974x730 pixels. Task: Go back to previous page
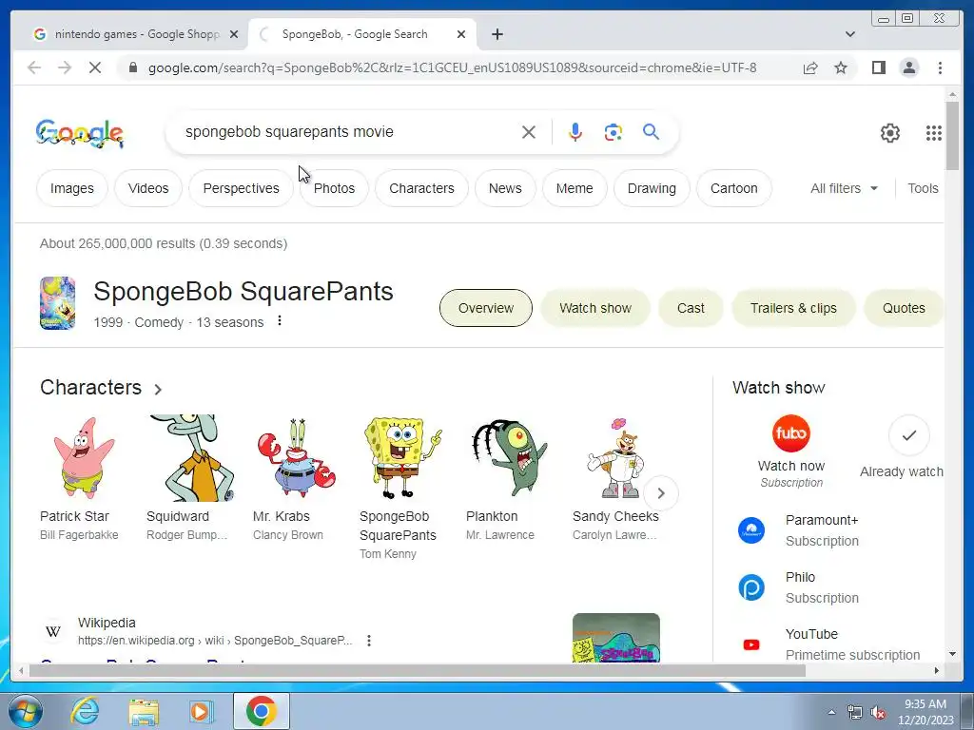click(x=34, y=67)
